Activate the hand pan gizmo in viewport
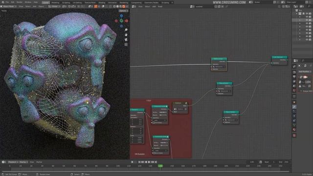 pos(126,35)
